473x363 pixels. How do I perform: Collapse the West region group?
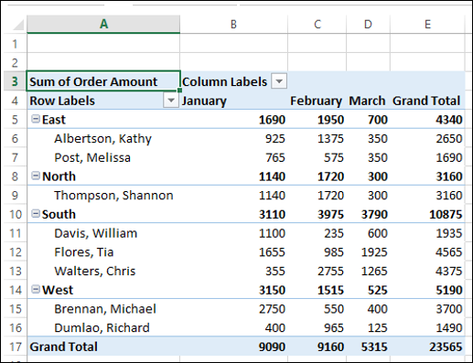[x=36, y=289]
